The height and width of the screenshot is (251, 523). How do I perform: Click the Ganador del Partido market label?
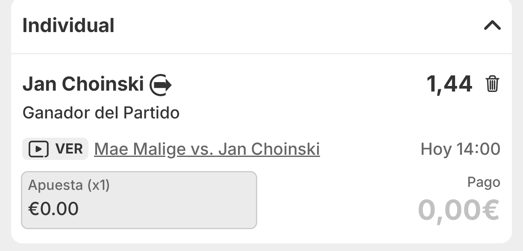click(101, 112)
